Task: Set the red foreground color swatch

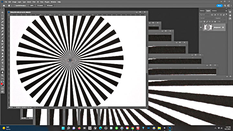Action: point(2,84)
